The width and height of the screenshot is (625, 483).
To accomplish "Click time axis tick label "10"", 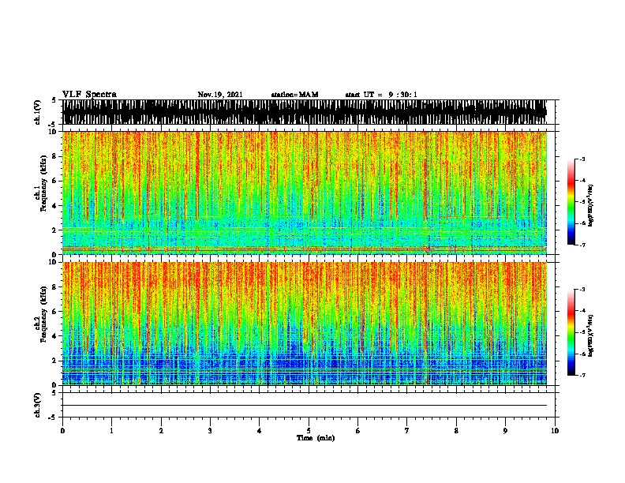I will (555, 430).
